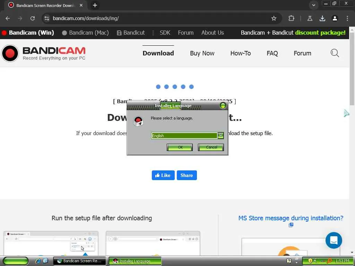
Task: Open Bandicut from the top bar
Action: [131, 33]
